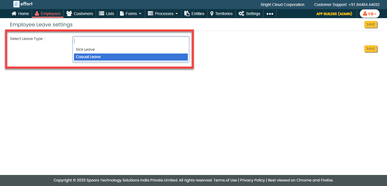Click the Entities icon in navbar

pyautogui.click(x=187, y=14)
